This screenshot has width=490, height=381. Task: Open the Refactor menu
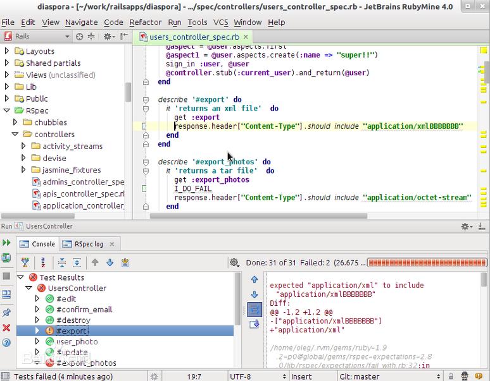tap(145, 22)
